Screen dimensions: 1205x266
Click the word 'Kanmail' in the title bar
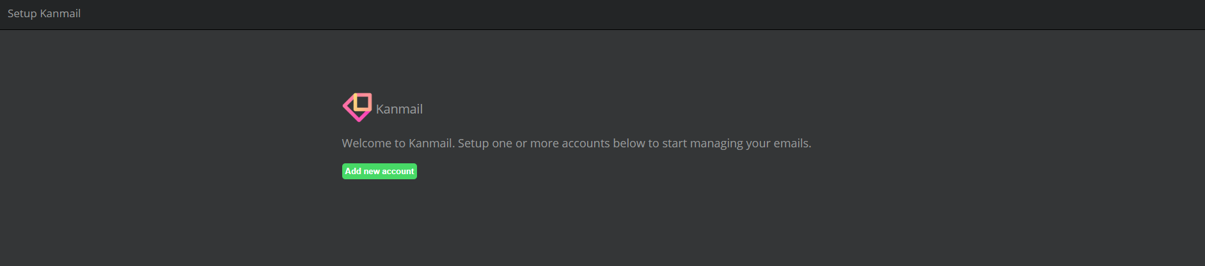pos(60,13)
